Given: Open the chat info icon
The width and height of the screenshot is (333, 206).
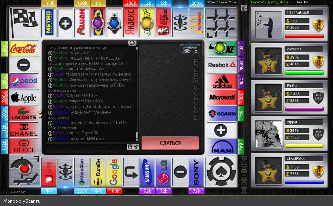Looking at the screenshot, I should [132, 43].
